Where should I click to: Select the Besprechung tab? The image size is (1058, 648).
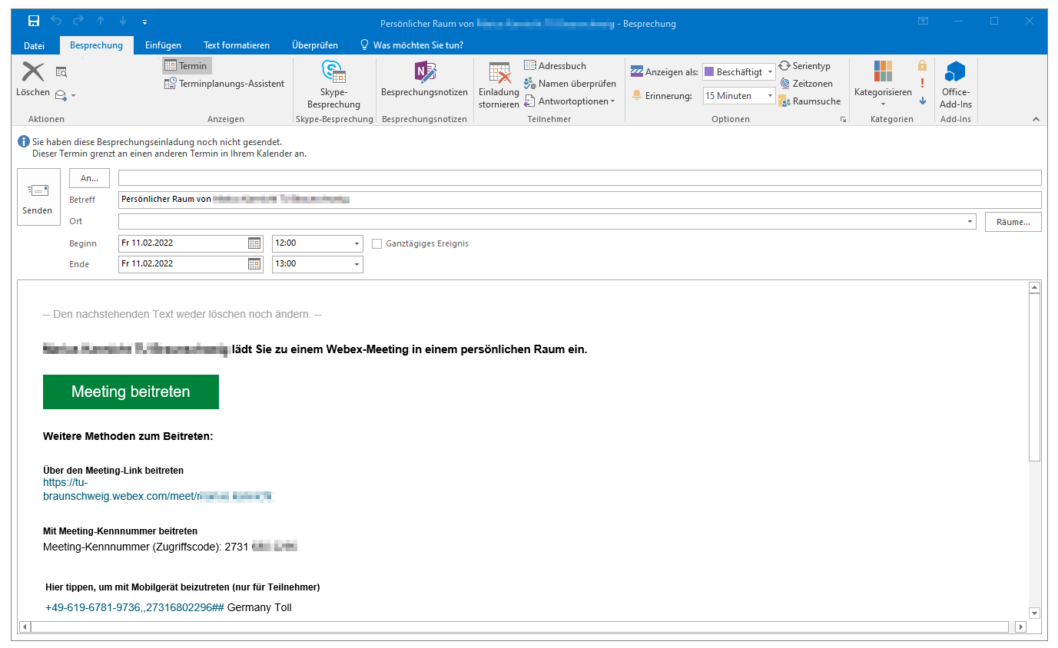(x=97, y=45)
